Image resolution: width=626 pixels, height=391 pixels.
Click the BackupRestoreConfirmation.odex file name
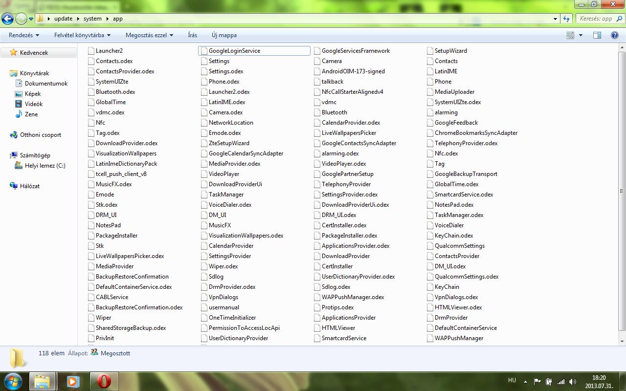139,307
